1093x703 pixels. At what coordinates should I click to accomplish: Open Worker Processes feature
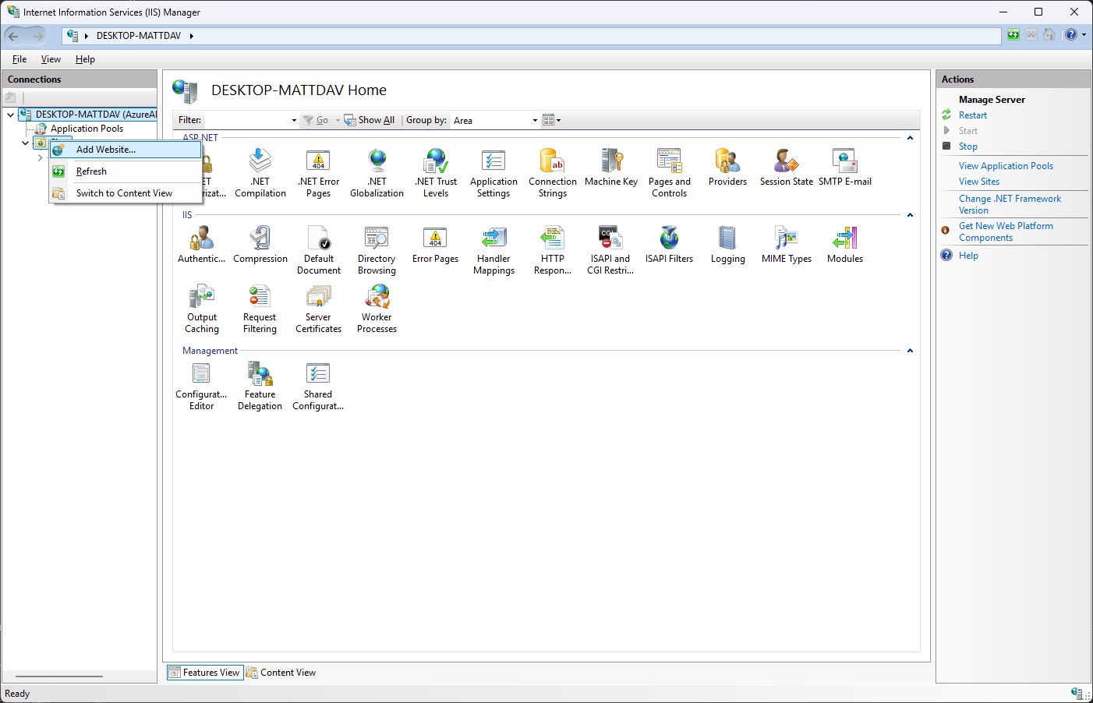(x=377, y=309)
